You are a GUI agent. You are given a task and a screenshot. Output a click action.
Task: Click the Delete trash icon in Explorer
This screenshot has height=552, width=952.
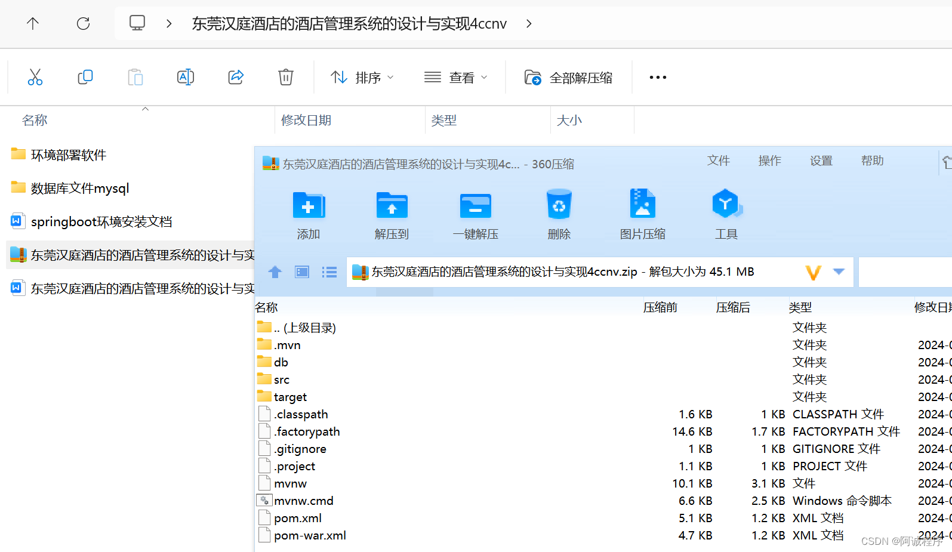(x=286, y=77)
